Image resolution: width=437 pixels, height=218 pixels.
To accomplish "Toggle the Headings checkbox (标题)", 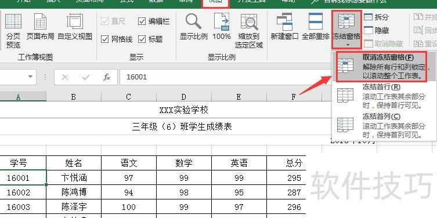I will click(x=150, y=39).
